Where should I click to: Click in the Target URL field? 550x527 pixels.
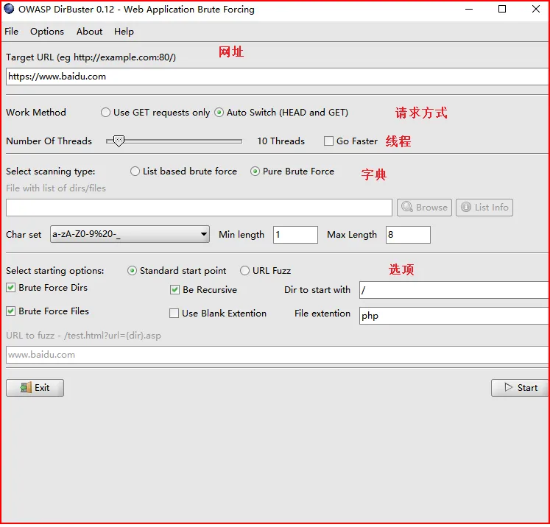[x=277, y=77]
